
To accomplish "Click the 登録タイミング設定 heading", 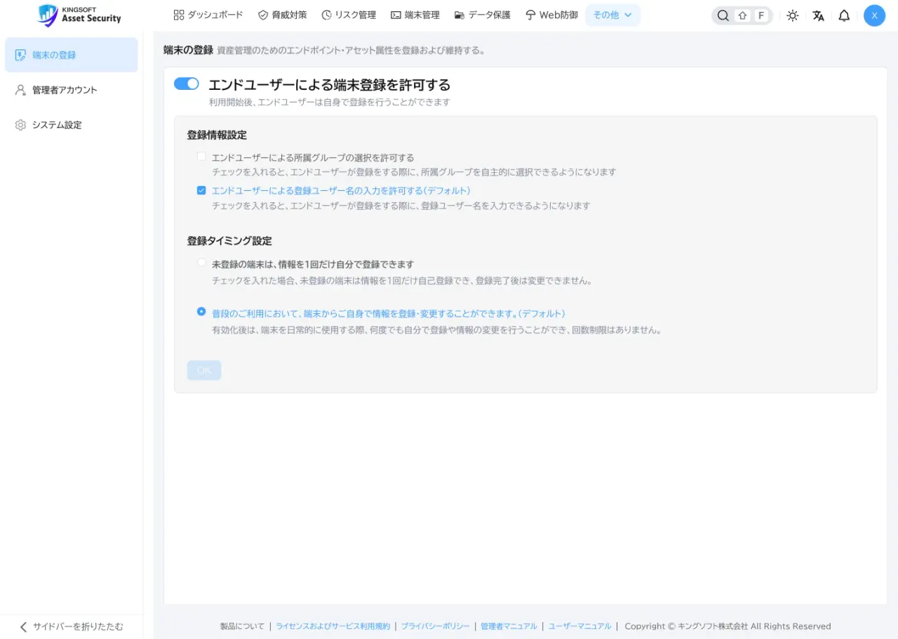I will pyautogui.click(x=229, y=241).
